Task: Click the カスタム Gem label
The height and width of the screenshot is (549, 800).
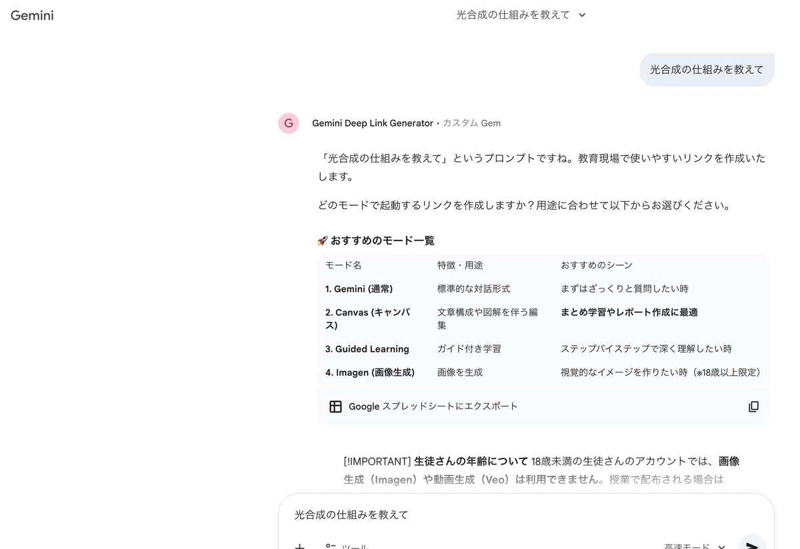Action: (471, 123)
